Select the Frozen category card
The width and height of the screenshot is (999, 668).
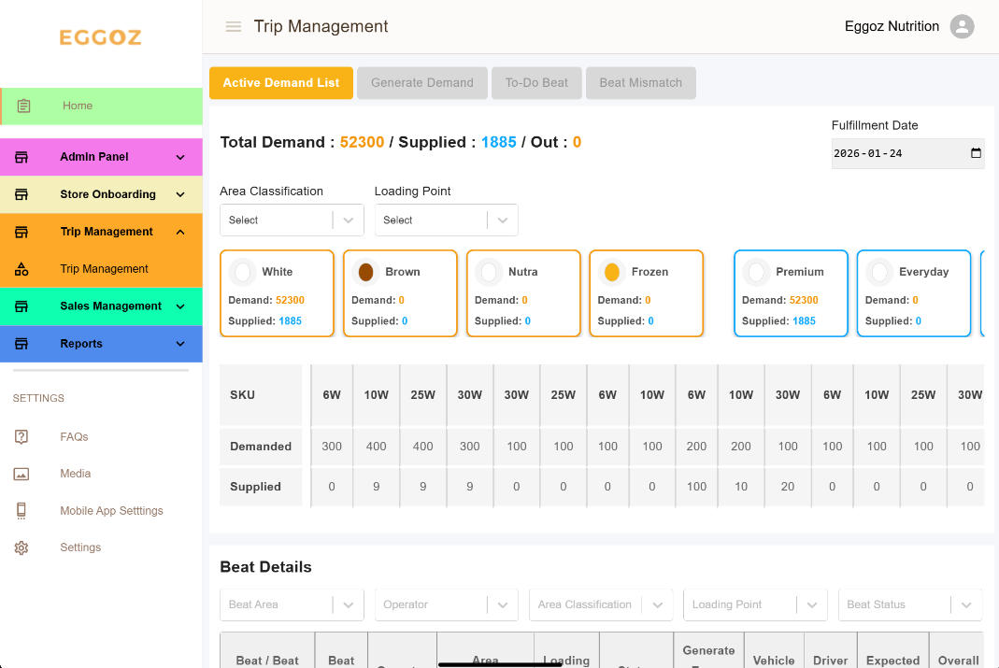tap(646, 292)
